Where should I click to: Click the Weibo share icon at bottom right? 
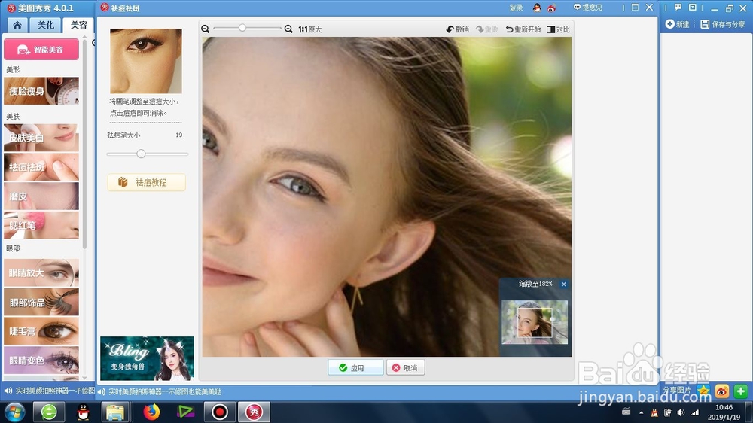(x=722, y=391)
